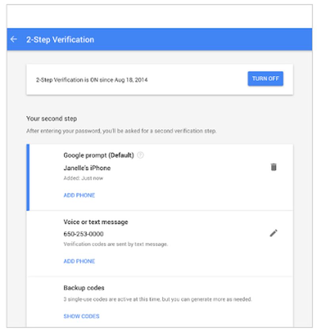Show the backup codes
The width and height of the screenshot is (317, 332).
click(81, 316)
